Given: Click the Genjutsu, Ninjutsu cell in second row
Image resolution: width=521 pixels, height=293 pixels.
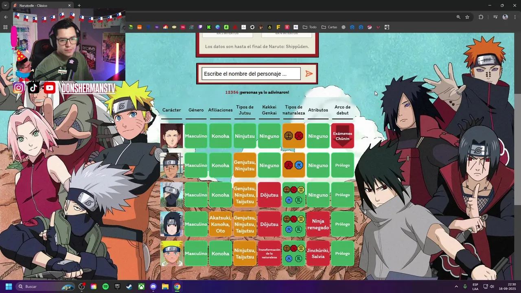Looking at the screenshot, I should [x=245, y=165].
